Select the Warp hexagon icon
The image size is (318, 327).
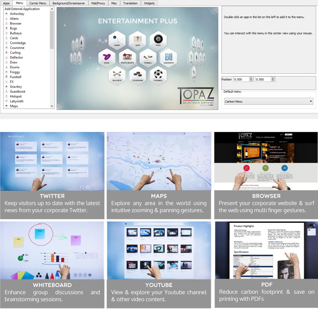pos(117,40)
